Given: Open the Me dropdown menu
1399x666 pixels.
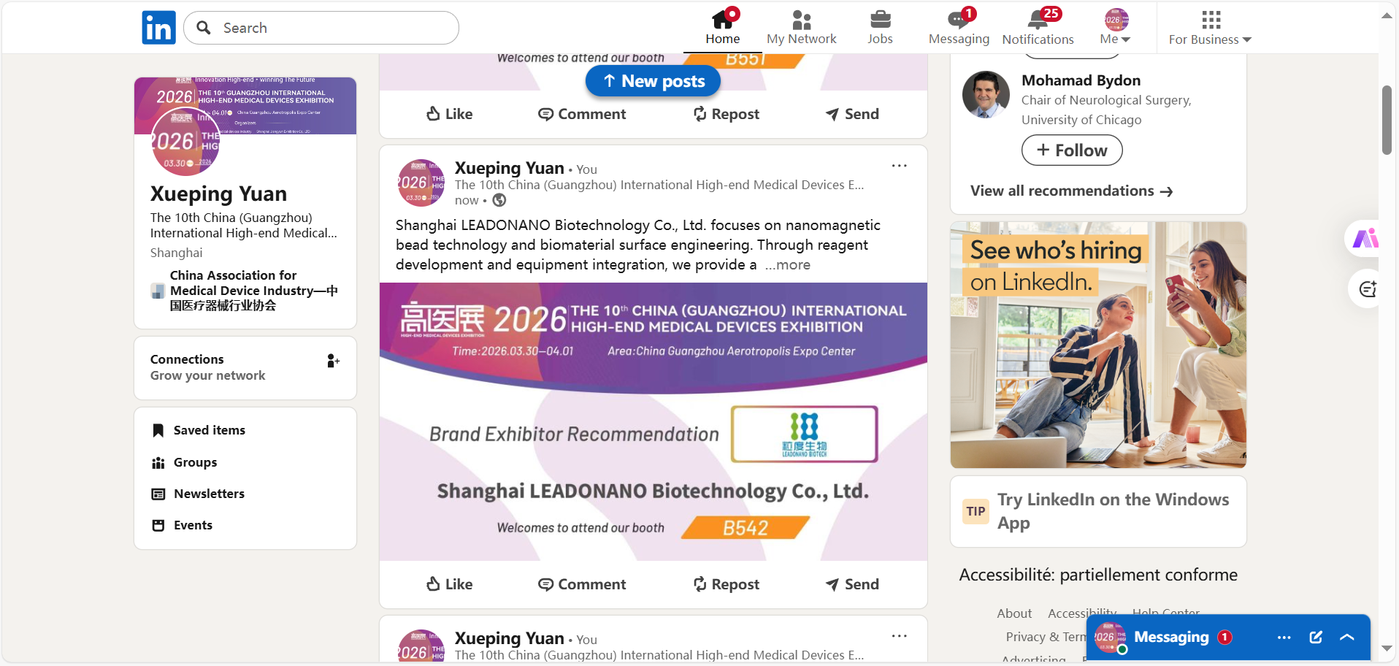Looking at the screenshot, I should click(x=1115, y=27).
